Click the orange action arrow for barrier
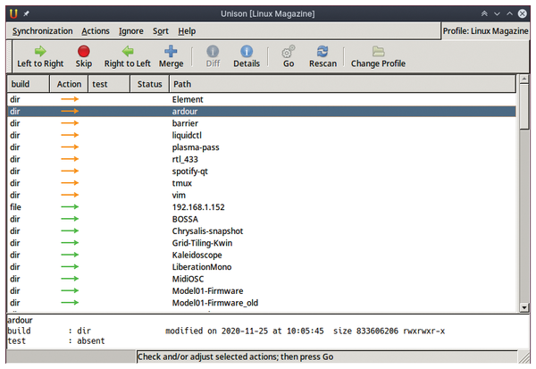 pyautogui.click(x=70, y=123)
